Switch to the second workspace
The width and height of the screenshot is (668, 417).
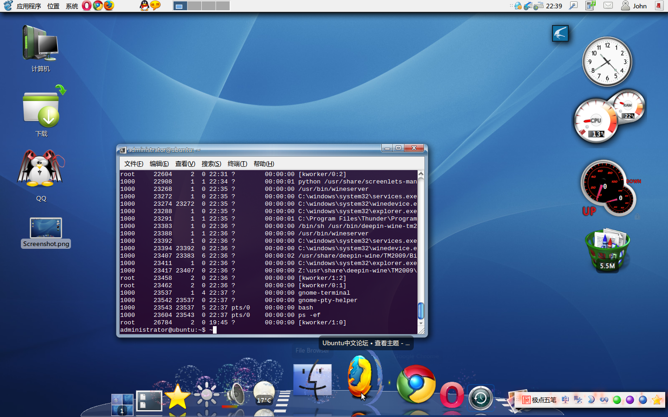tap(194, 6)
